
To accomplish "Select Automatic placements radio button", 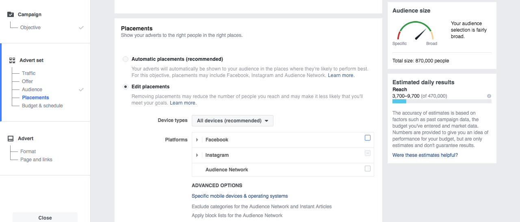I will click(126, 59).
